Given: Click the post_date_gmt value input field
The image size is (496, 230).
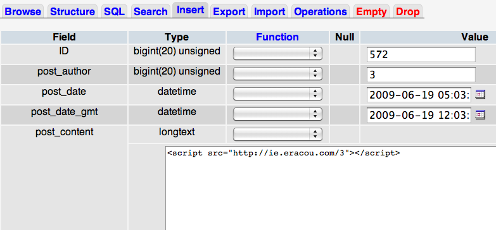Looking at the screenshot, I should click(419, 115).
